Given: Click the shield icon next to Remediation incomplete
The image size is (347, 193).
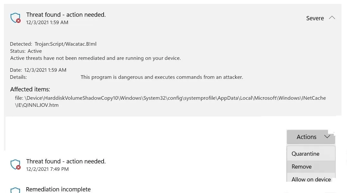Looking at the screenshot, I should pos(15,190).
